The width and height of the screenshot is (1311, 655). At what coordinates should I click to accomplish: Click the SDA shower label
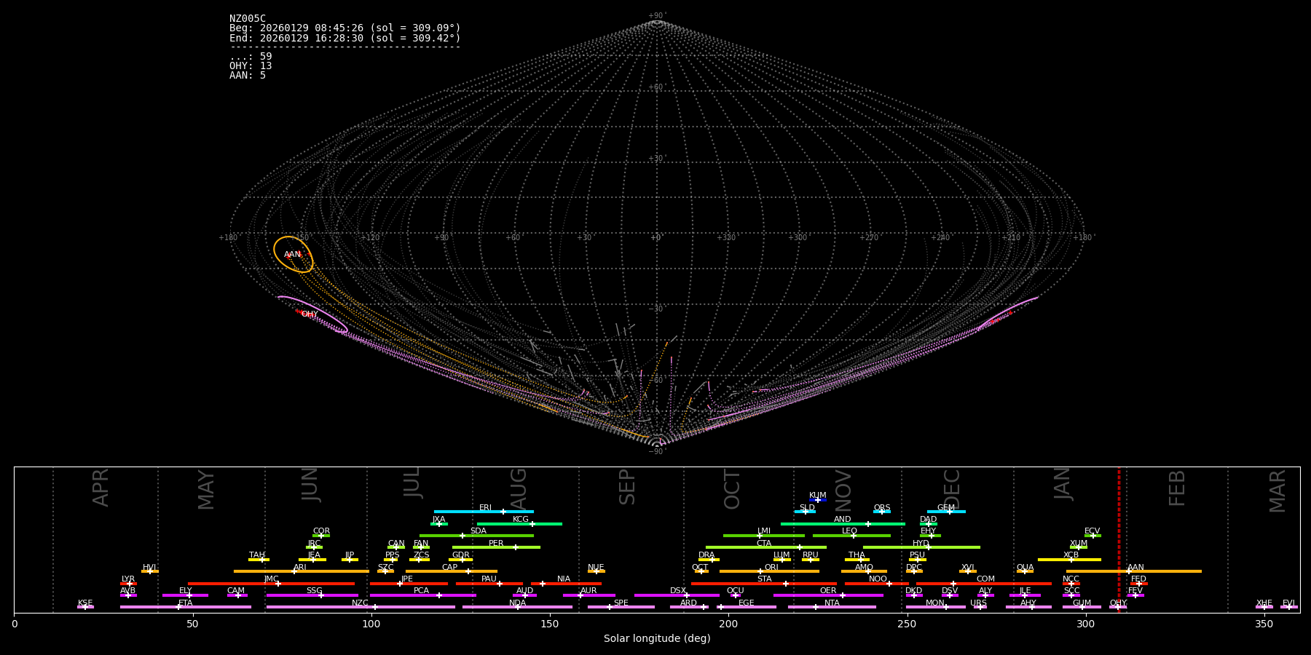[x=479, y=531]
